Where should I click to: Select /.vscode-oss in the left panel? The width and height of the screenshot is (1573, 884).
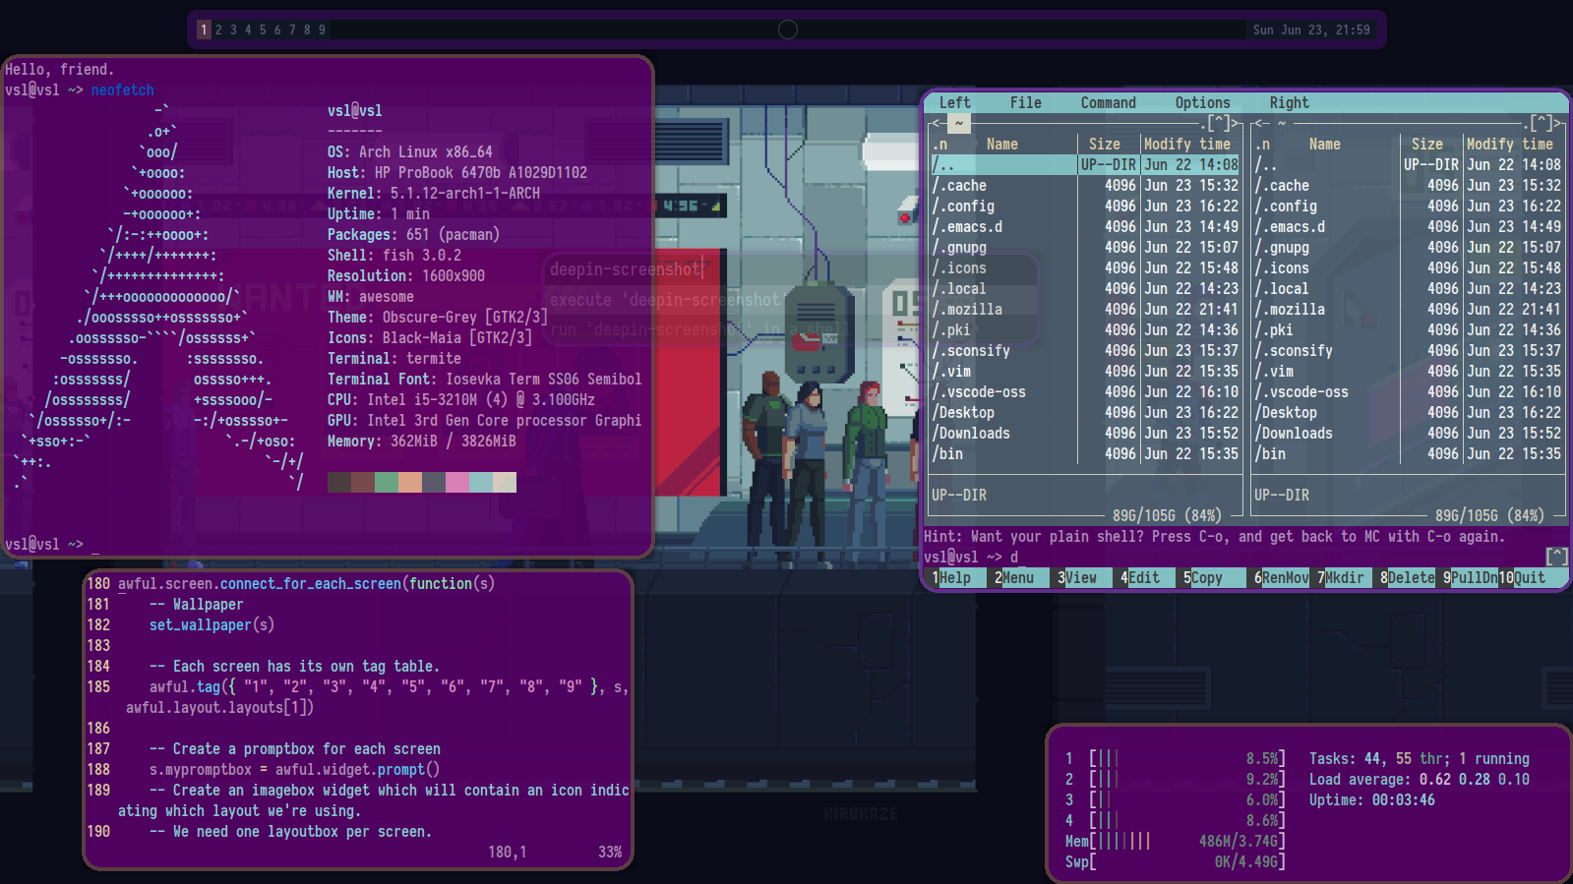click(x=1085, y=391)
